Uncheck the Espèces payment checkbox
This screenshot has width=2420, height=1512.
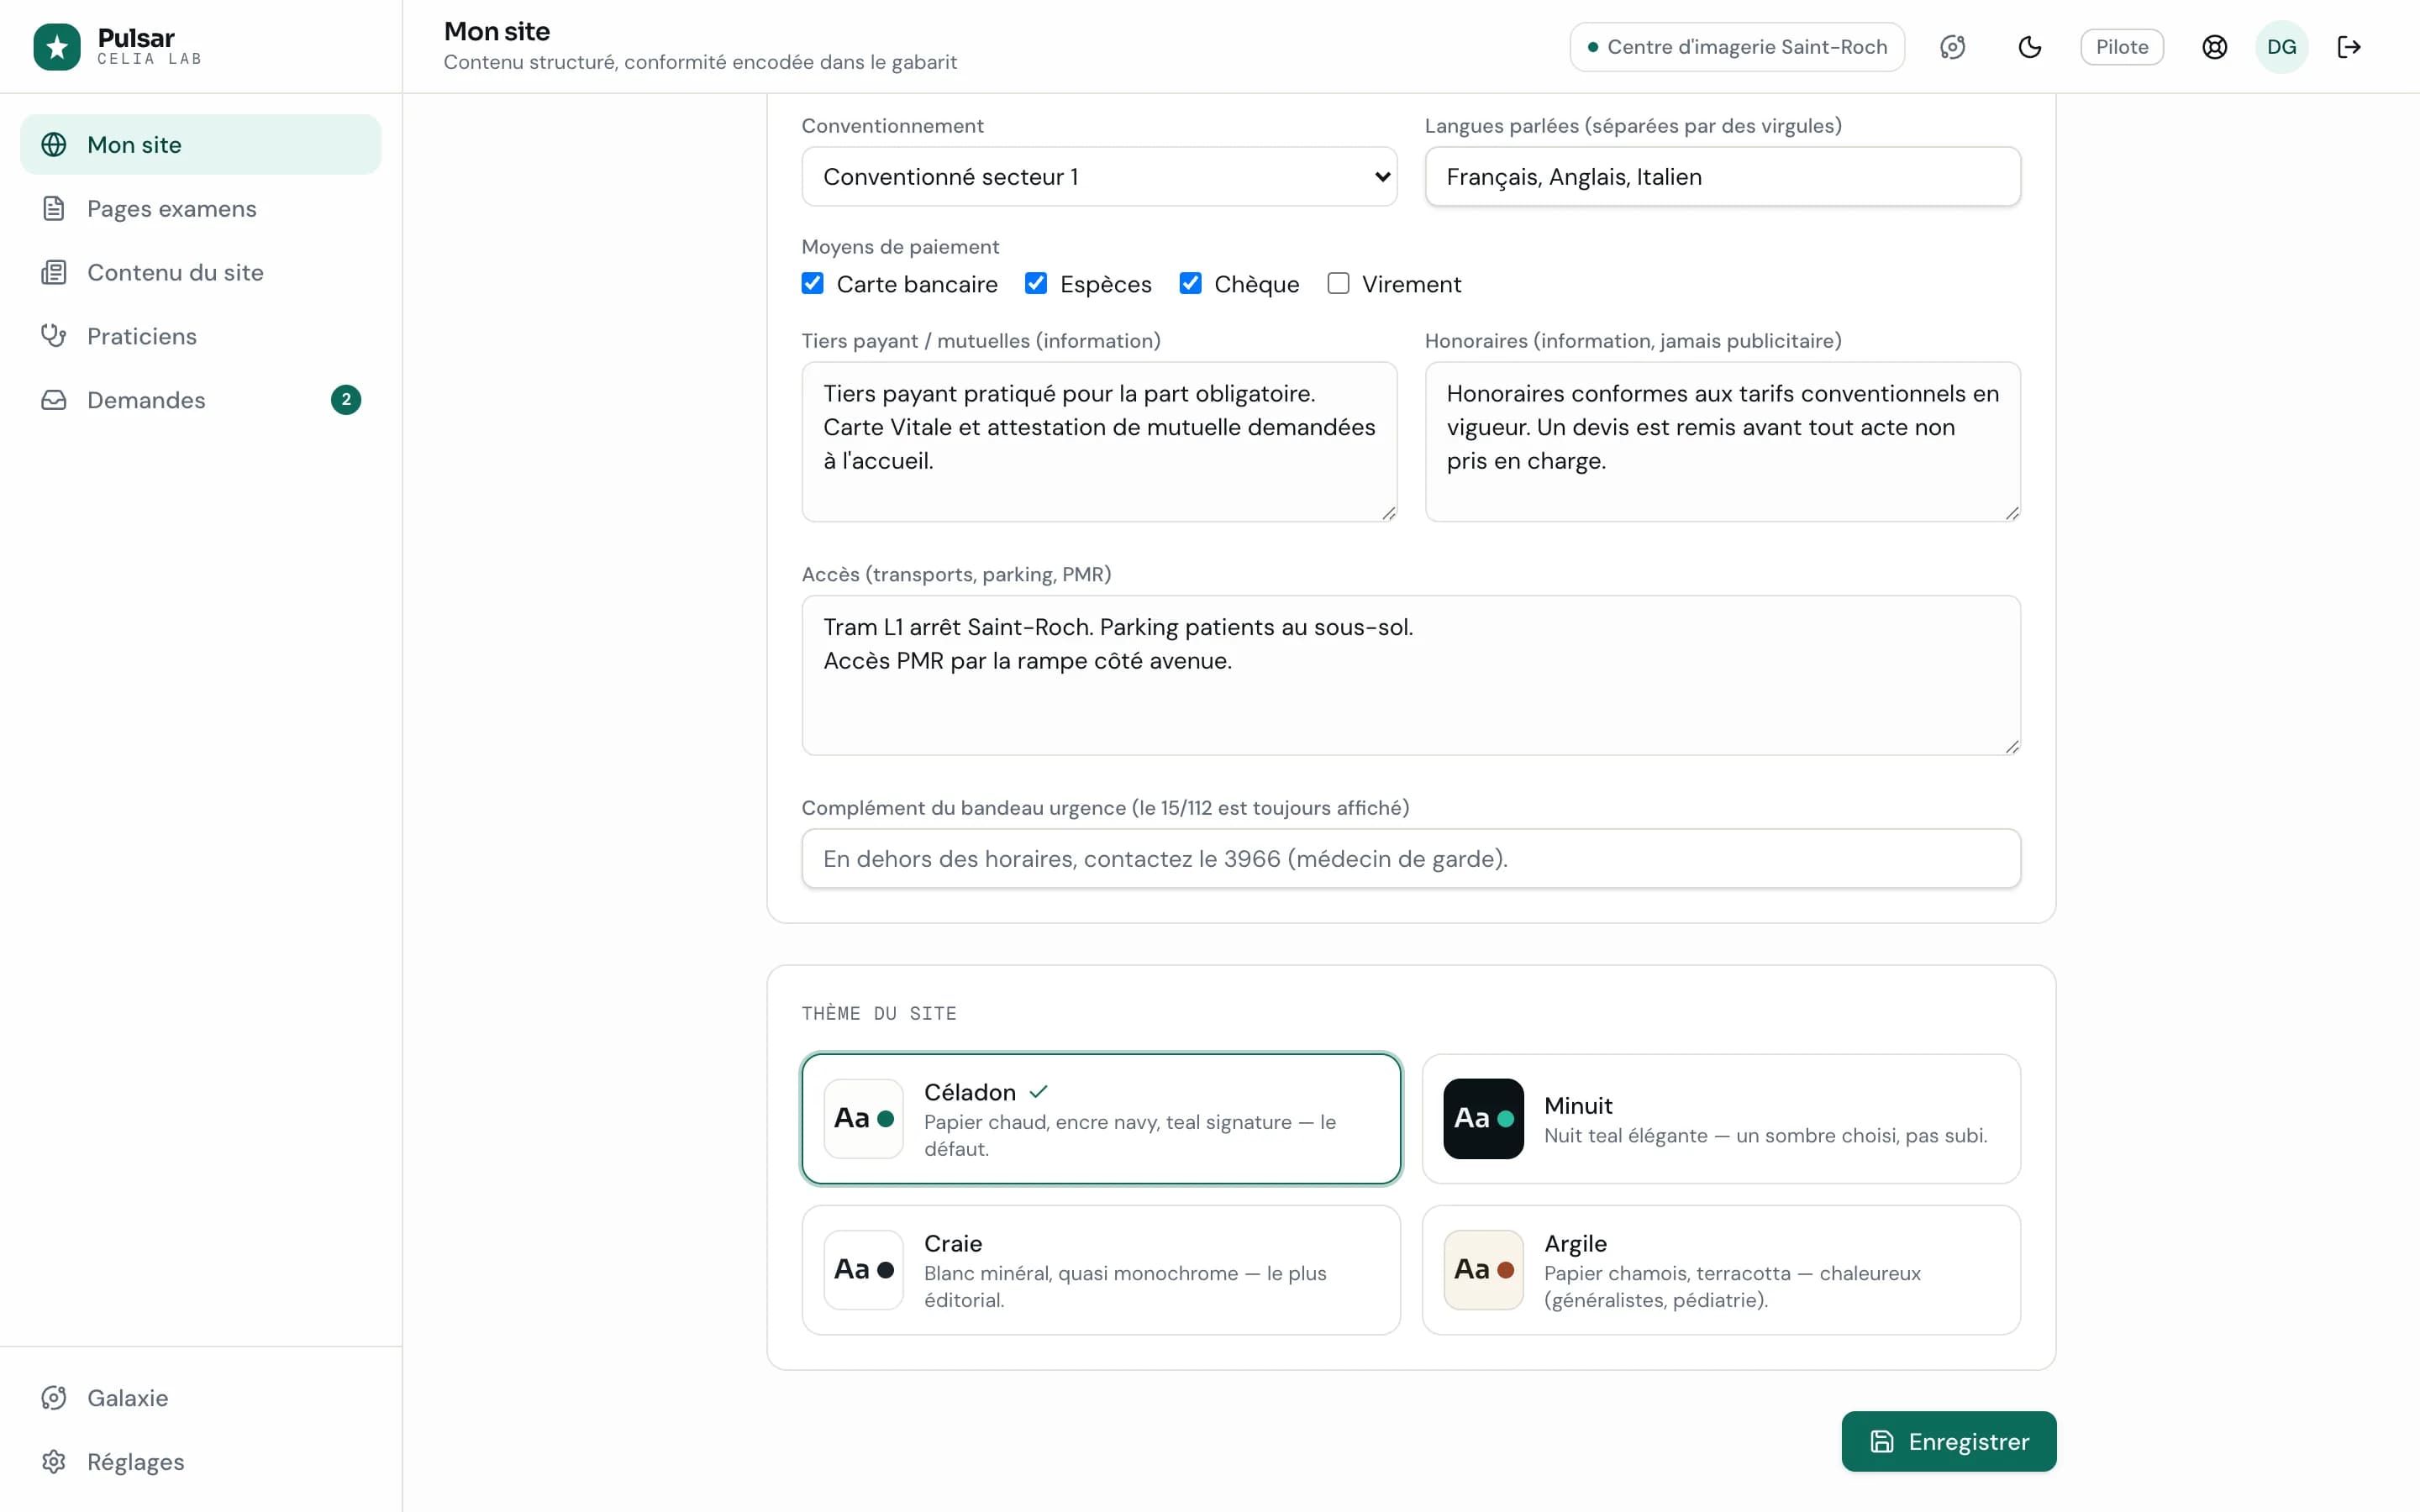pos(1036,284)
